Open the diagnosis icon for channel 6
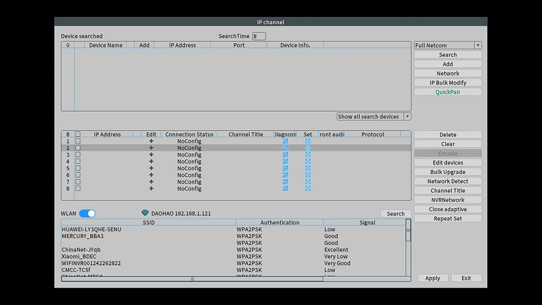 (285, 175)
